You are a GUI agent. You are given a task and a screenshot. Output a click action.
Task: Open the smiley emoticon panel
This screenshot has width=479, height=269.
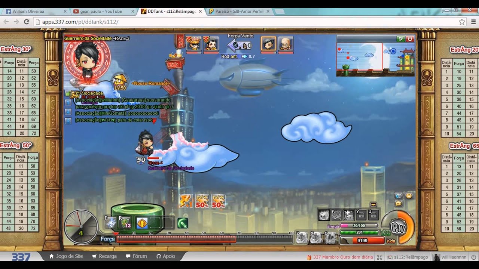click(x=409, y=196)
